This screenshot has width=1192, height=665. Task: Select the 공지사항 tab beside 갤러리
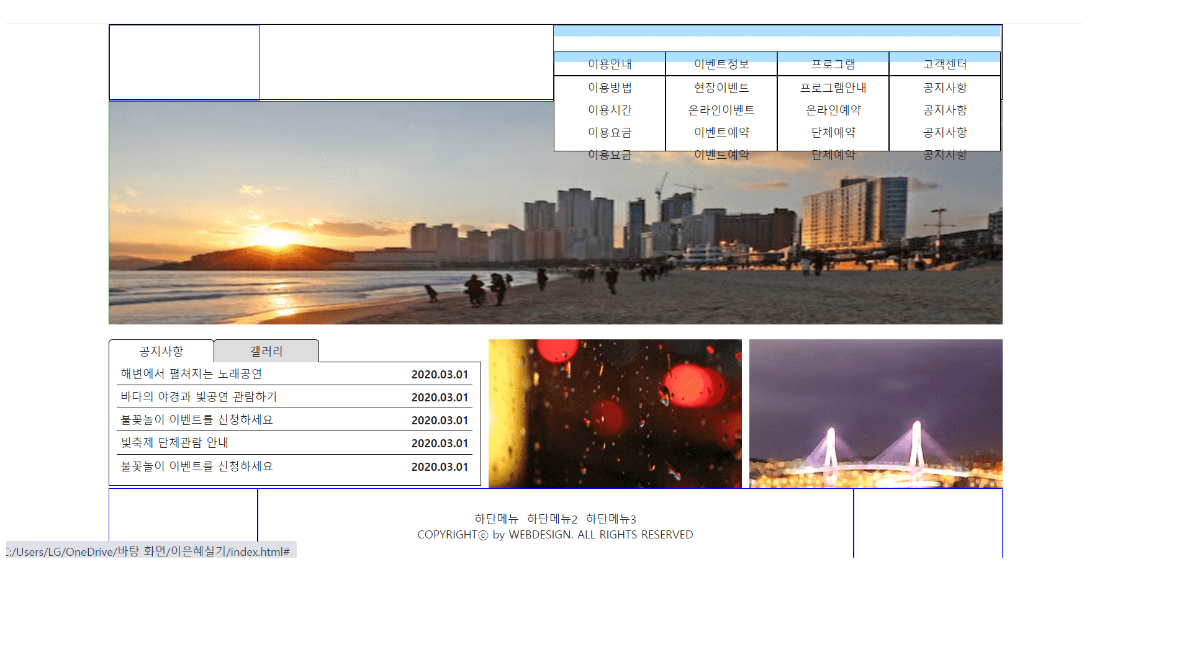click(161, 351)
